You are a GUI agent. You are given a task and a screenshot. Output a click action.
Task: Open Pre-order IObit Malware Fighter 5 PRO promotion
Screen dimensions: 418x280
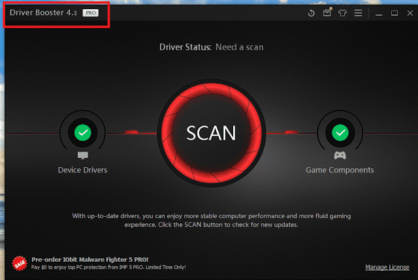[x=90, y=260]
